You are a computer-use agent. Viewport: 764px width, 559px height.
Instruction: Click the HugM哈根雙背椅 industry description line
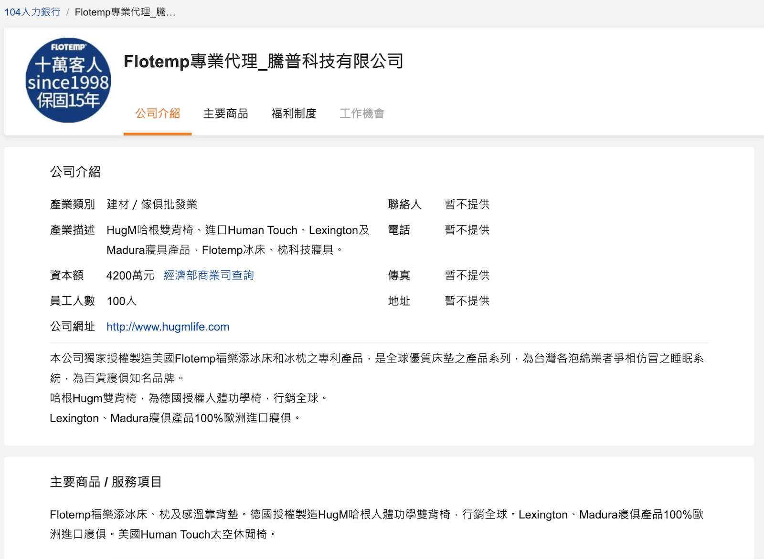point(238,240)
